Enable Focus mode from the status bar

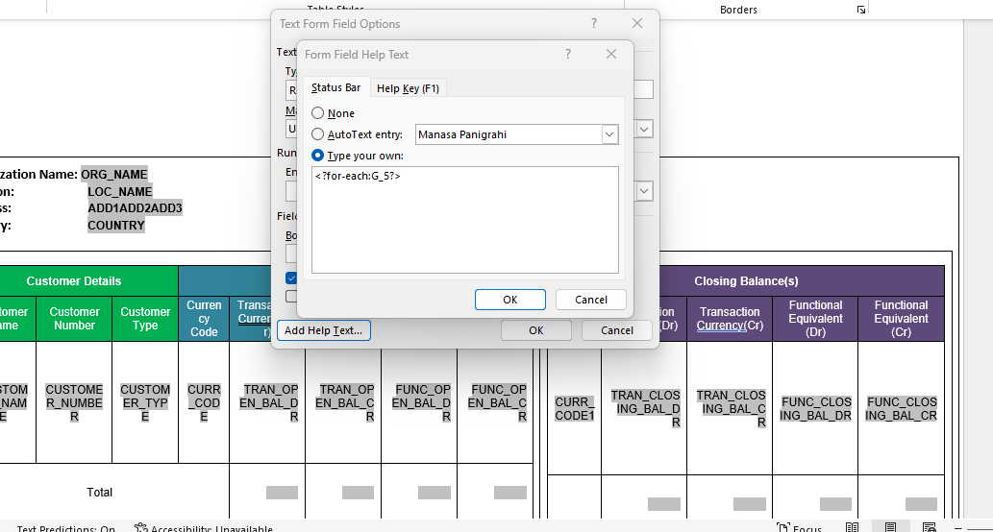point(799,527)
